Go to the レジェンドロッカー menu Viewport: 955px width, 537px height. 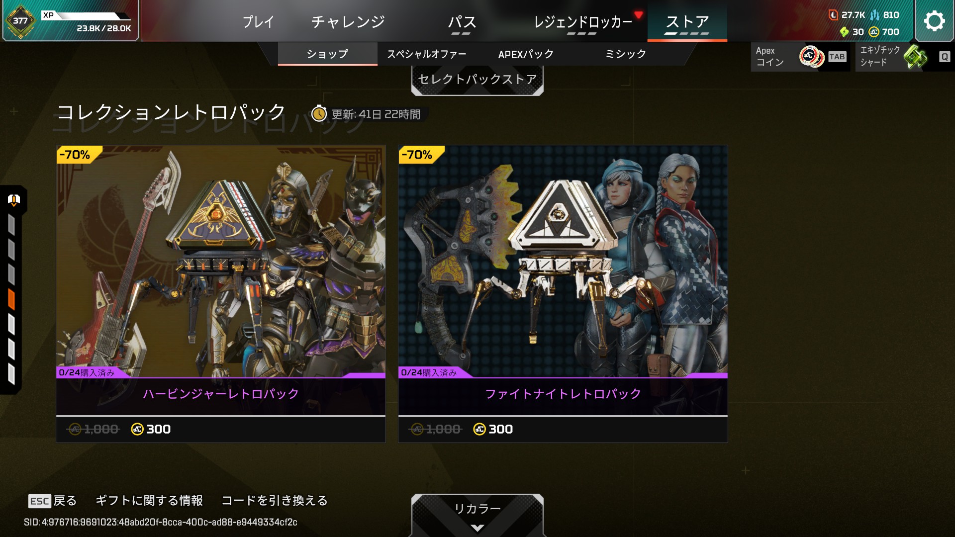[x=582, y=22]
